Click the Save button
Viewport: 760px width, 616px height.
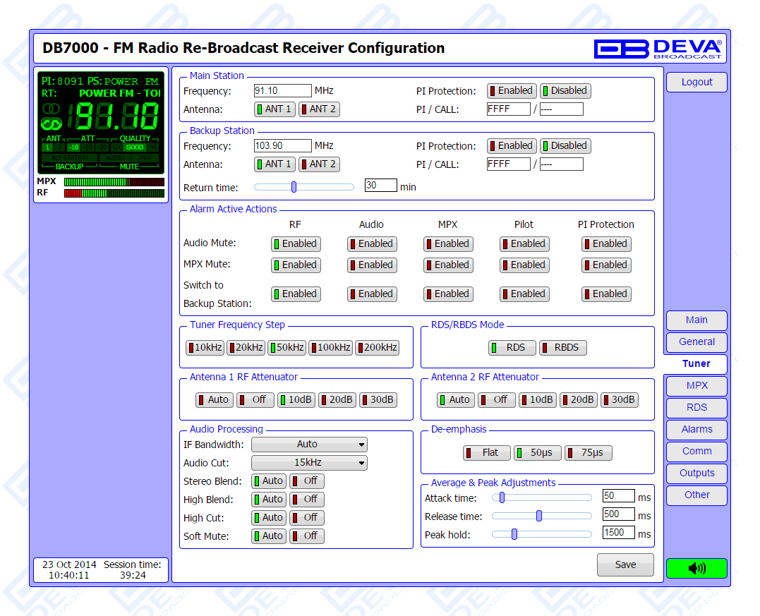click(x=625, y=565)
